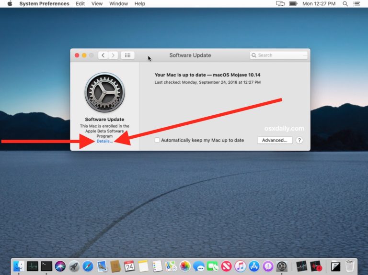Click the display mirroring menu bar icon
This screenshot has width=368, height=275.
click(x=280, y=4)
